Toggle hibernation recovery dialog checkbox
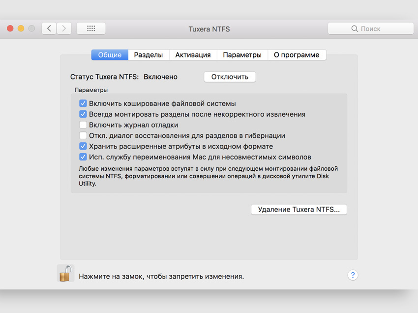The image size is (418, 313). click(x=83, y=136)
